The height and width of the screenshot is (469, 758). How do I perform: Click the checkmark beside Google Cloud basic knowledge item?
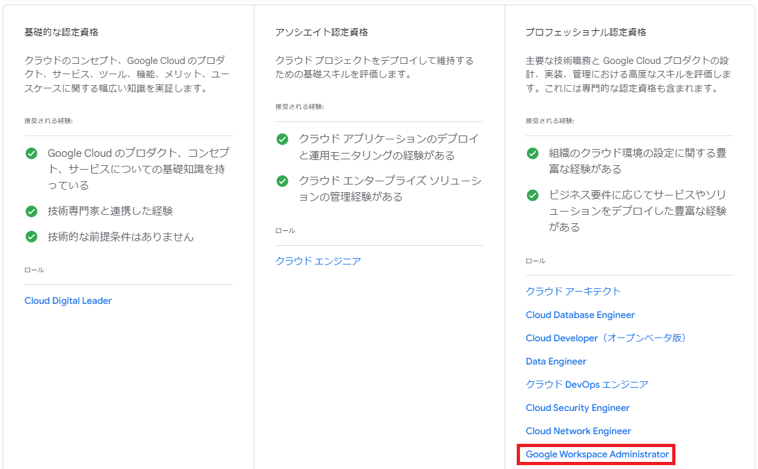[x=31, y=154]
